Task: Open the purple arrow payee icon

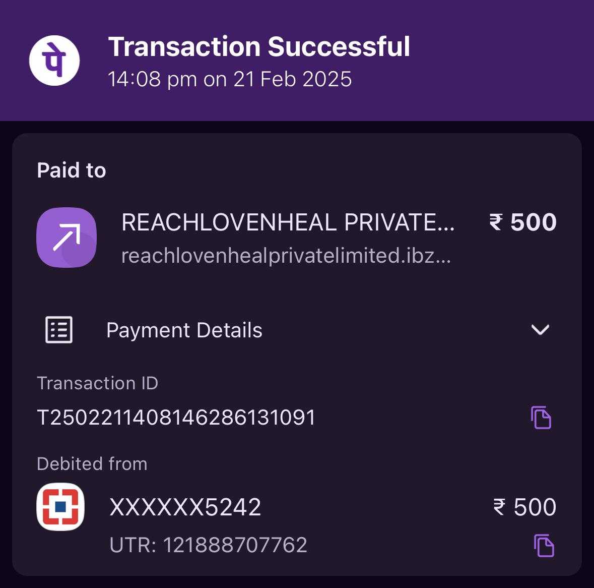Action: [67, 238]
